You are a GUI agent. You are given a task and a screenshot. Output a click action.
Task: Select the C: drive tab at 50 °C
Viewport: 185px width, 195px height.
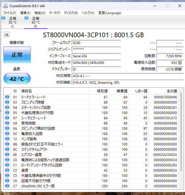pyautogui.click(x=12, y=22)
